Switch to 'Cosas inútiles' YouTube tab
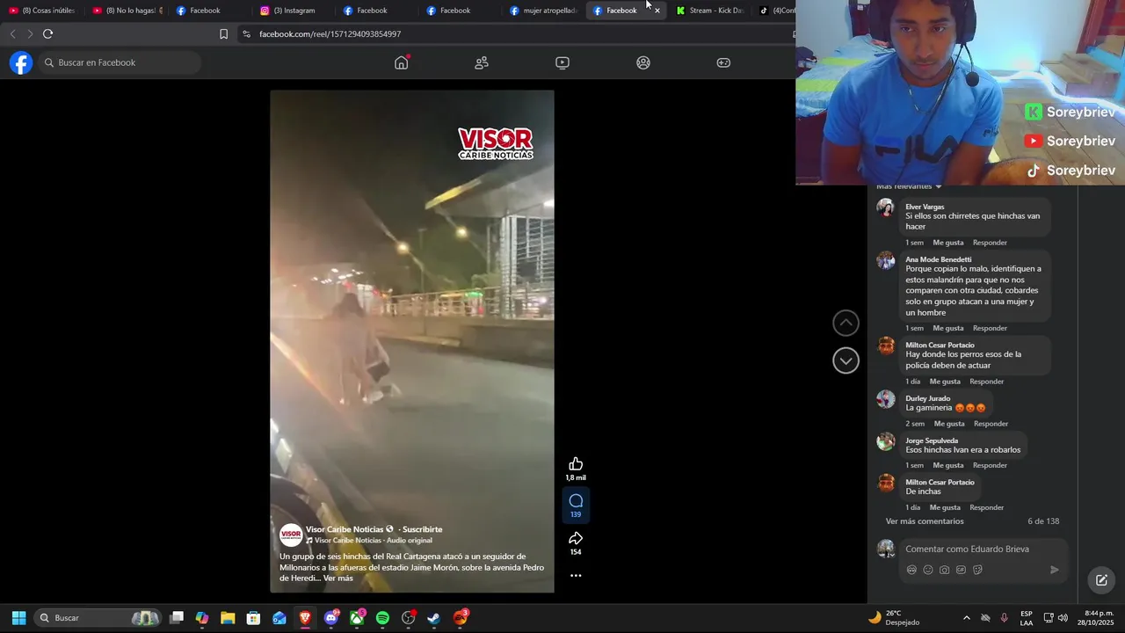Viewport: 1125px width, 633px height. click(x=42, y=11)
